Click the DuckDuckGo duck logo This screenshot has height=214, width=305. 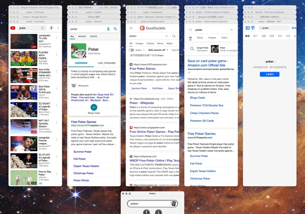pos(142,28)
